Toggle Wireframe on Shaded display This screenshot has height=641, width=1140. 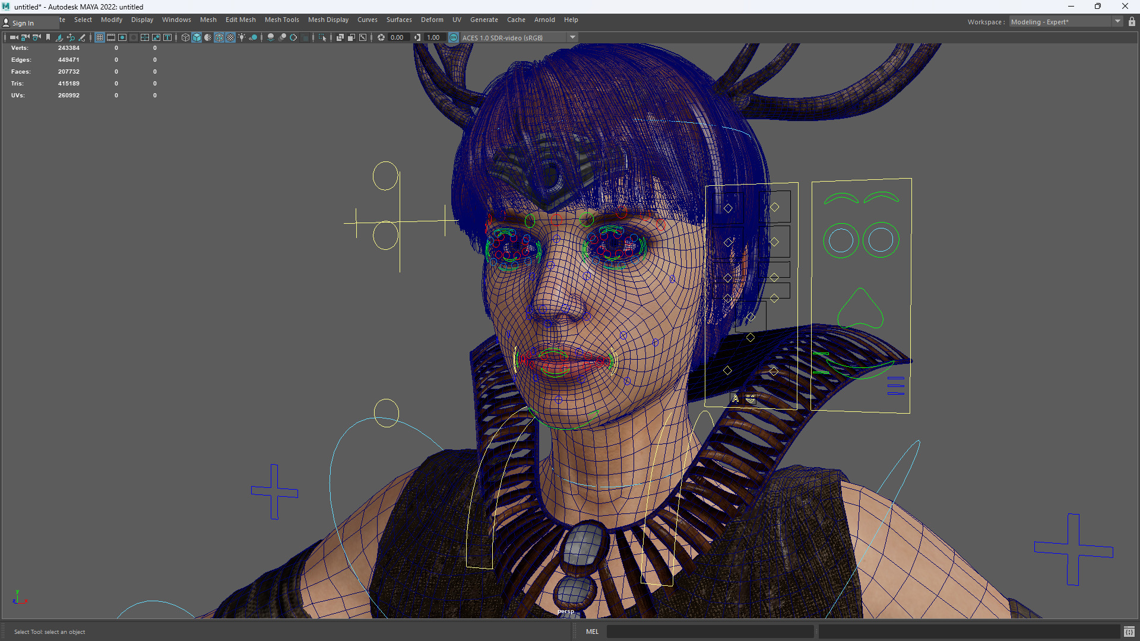coord(219,37)
